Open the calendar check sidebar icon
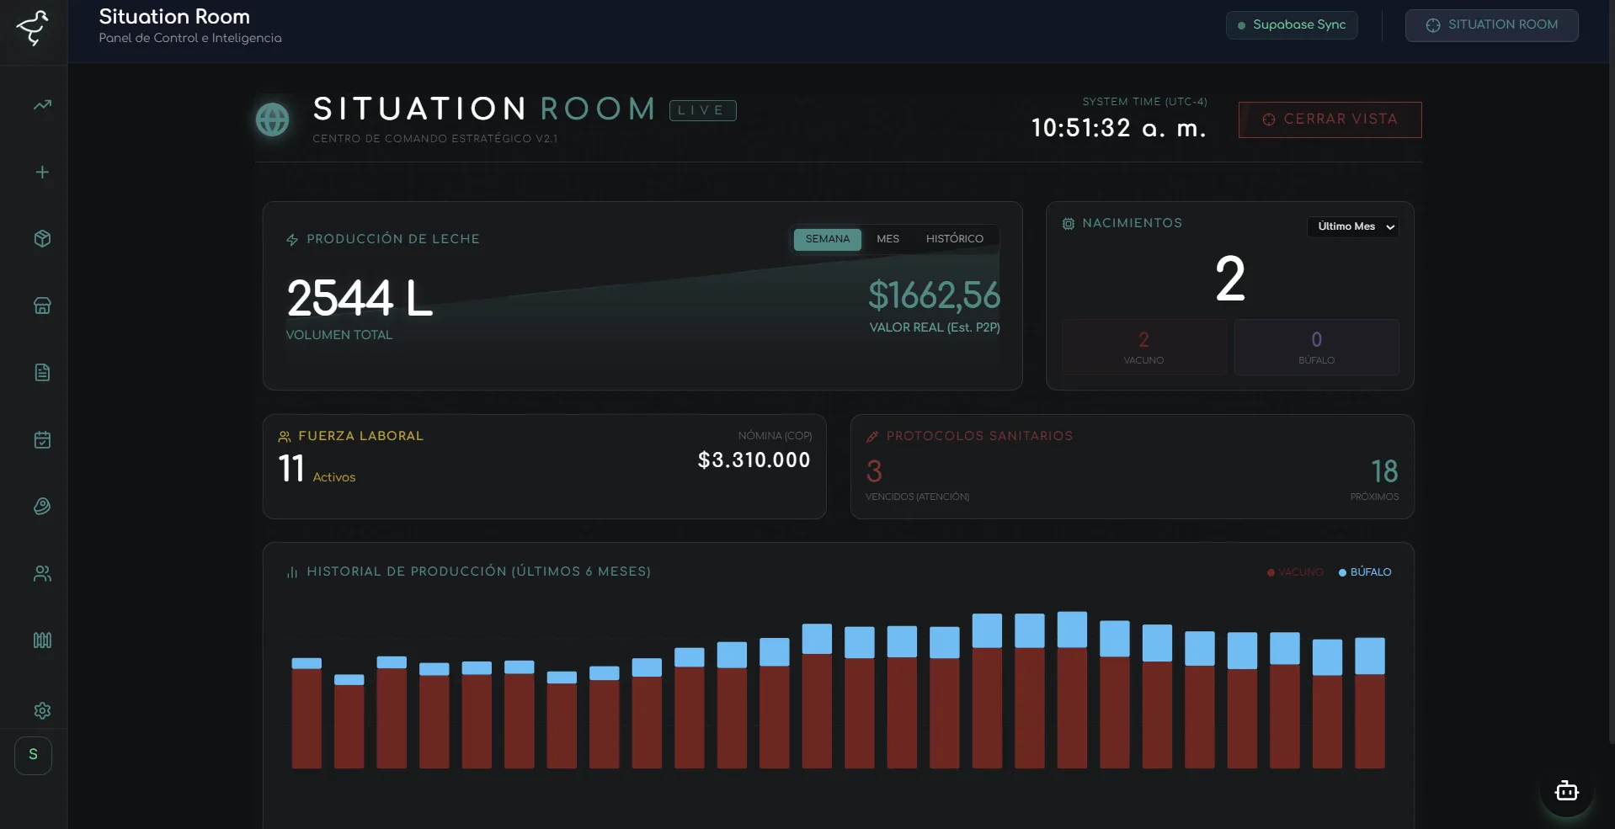Screen dimensions: 1615x829 [42, 440]
